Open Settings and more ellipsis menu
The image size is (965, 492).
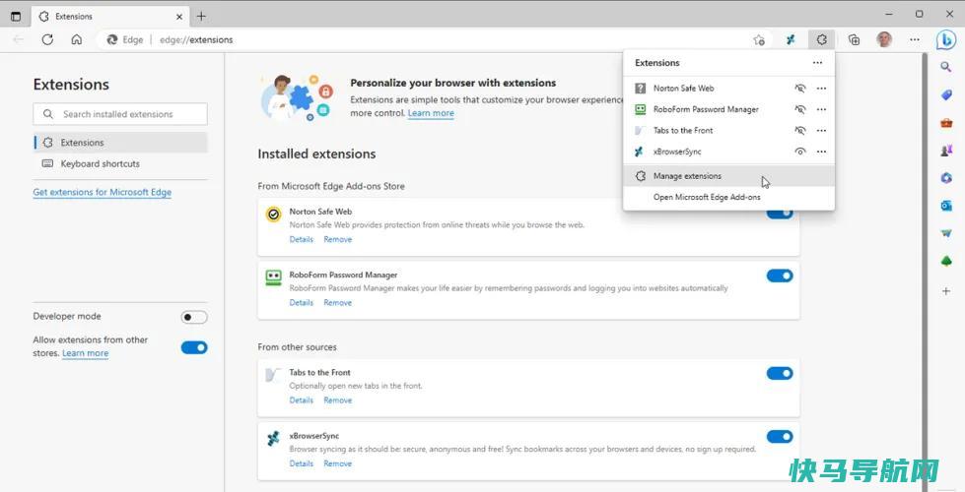point(915,40)
